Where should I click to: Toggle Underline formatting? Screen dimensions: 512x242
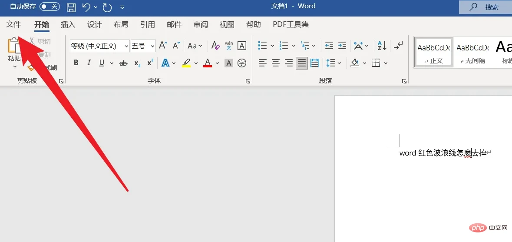click(102, 63)
